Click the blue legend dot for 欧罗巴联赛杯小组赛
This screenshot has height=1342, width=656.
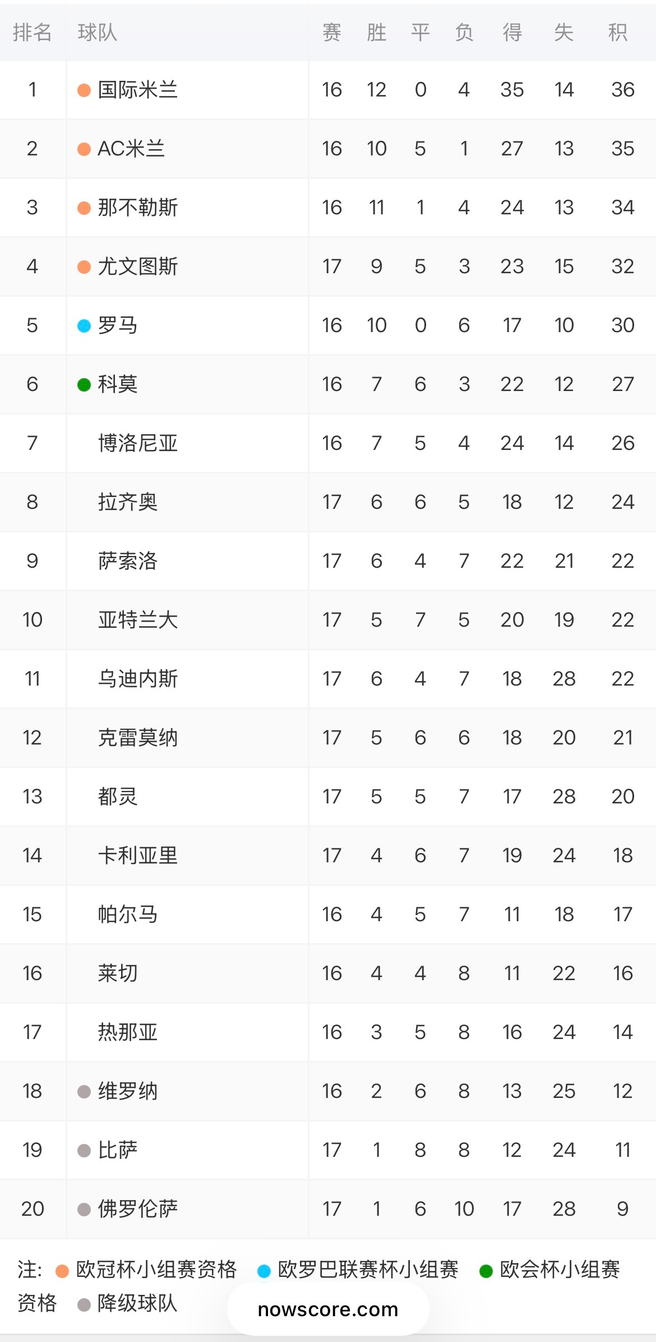264,1271
